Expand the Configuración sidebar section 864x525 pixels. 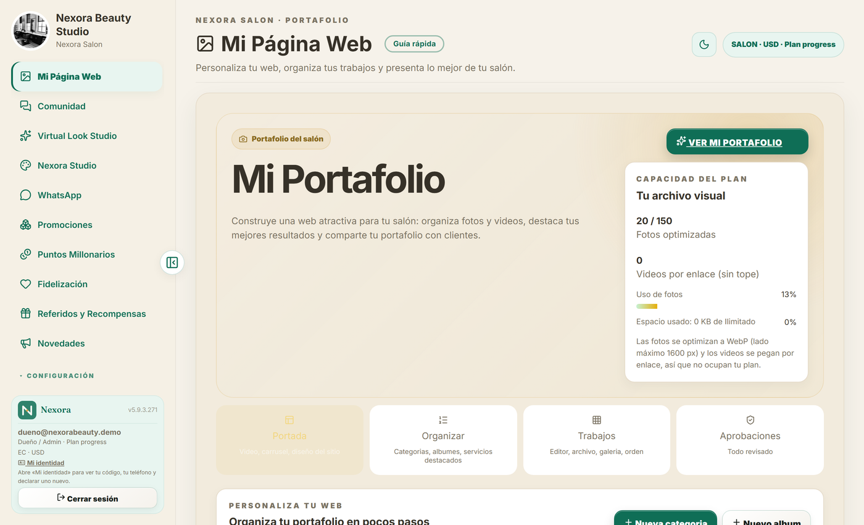click(x=57, y=376)
